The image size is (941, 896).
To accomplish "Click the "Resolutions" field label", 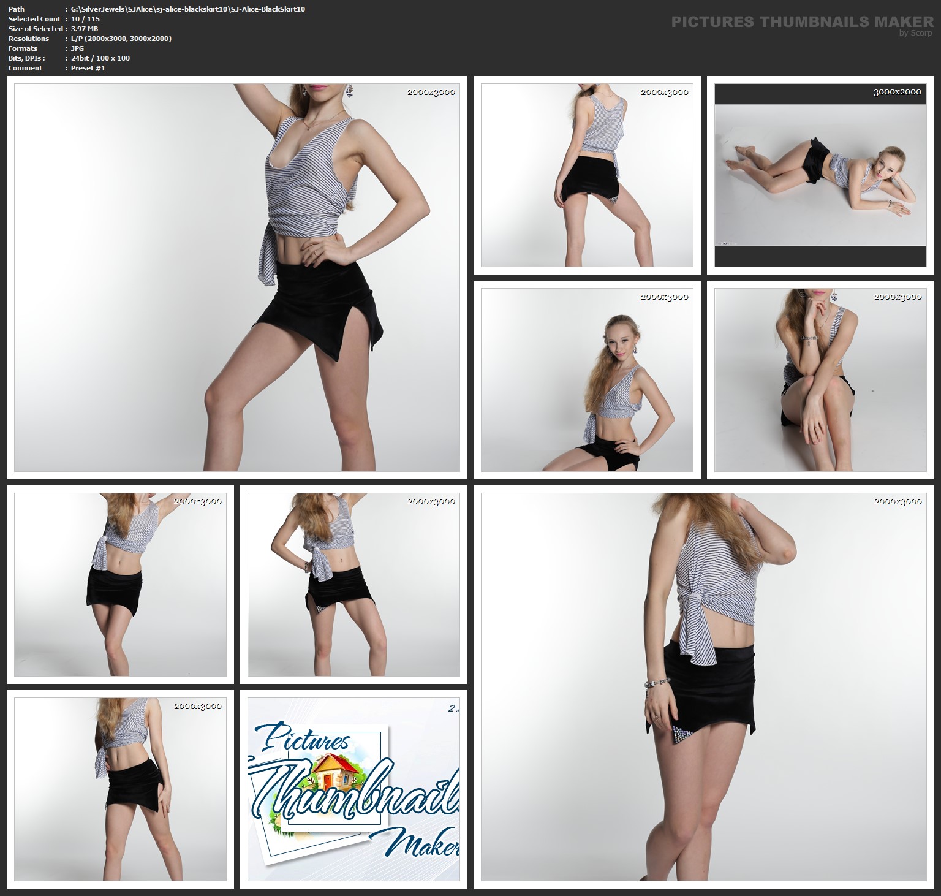I will click(29, 39).
